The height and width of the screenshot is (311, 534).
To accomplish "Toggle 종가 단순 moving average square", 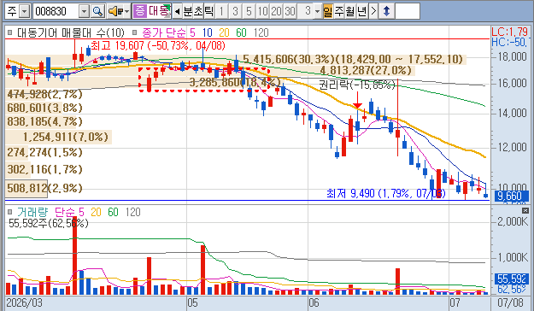I will pos(134,32).
